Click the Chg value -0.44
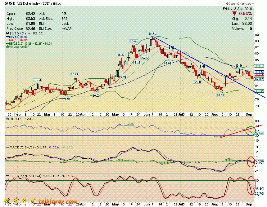267x207 pixels. pos(247,19)
